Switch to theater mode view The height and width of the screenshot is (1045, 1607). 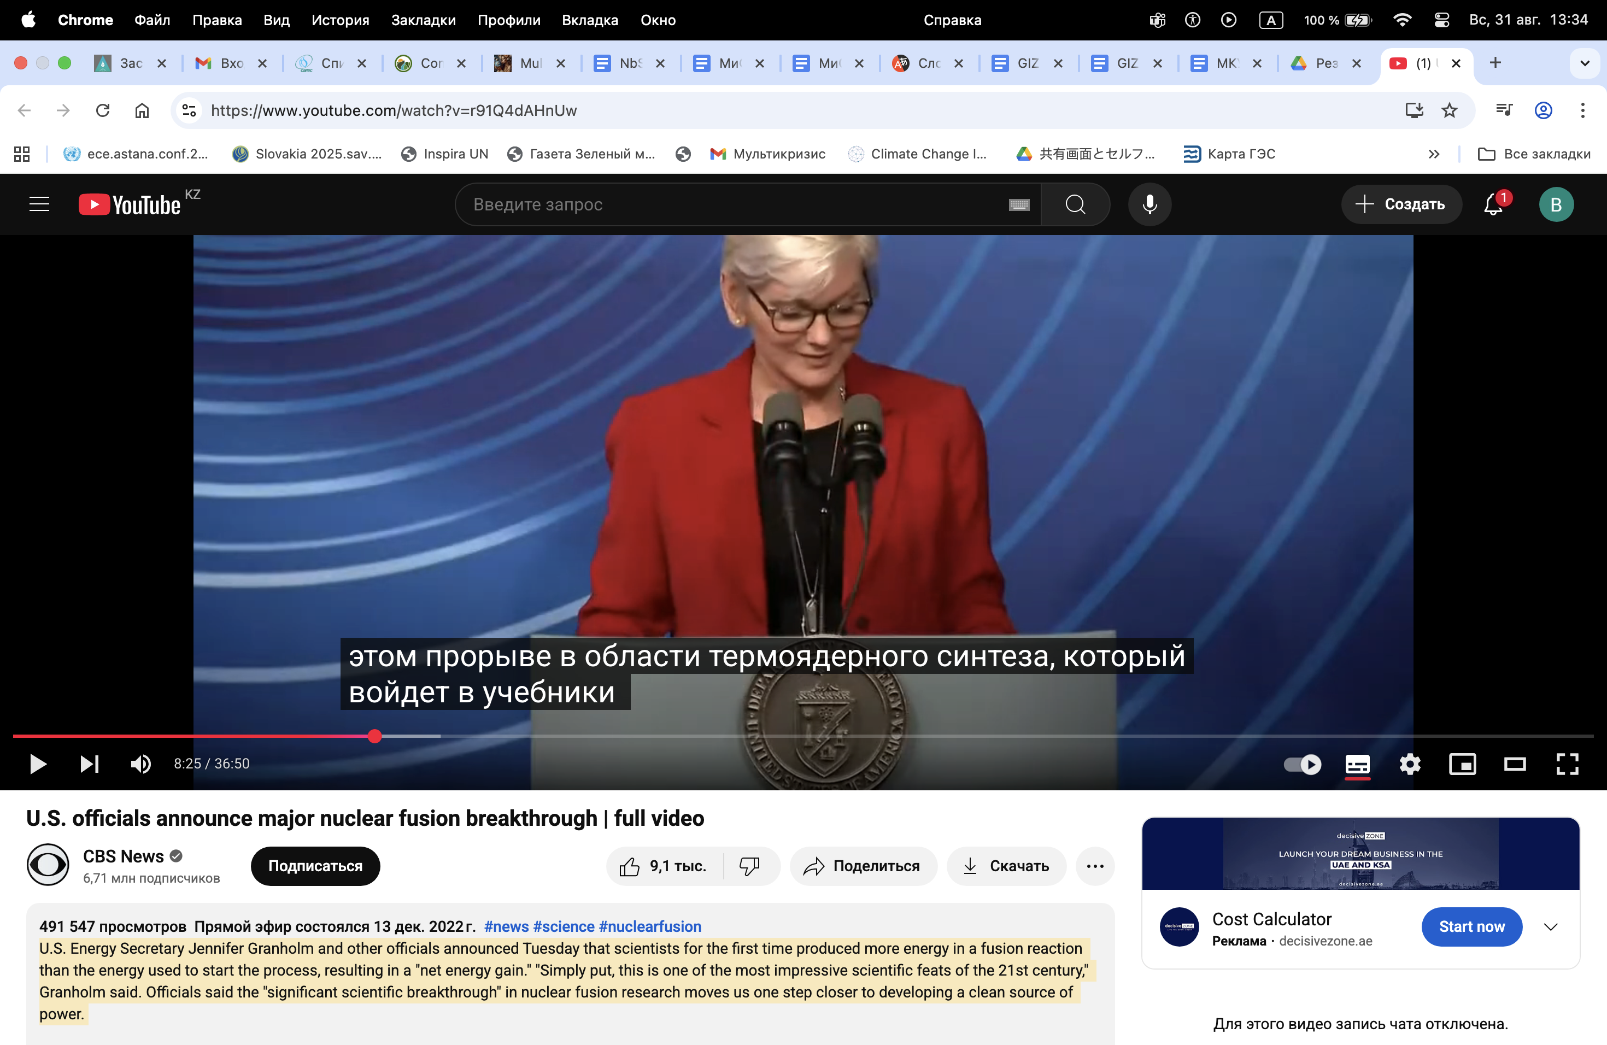[x=1515, y=764]
